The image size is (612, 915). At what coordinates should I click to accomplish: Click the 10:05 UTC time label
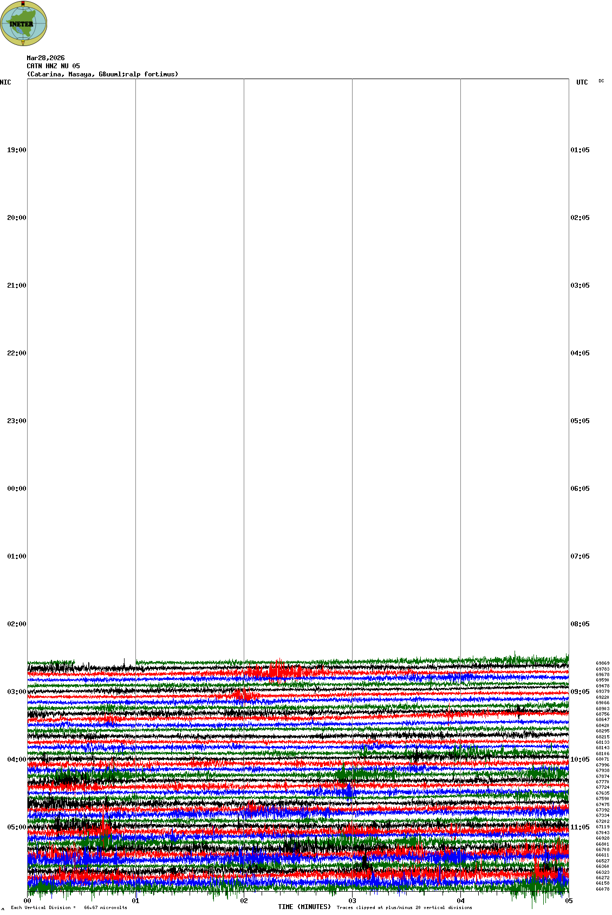coord(580,760)
